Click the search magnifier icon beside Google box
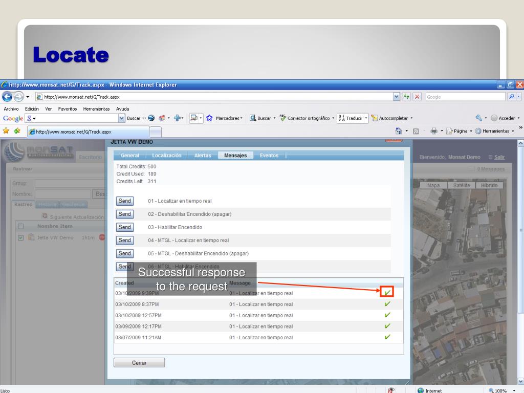The width and height of the screenshot is (524, 393). coord(511,97)
